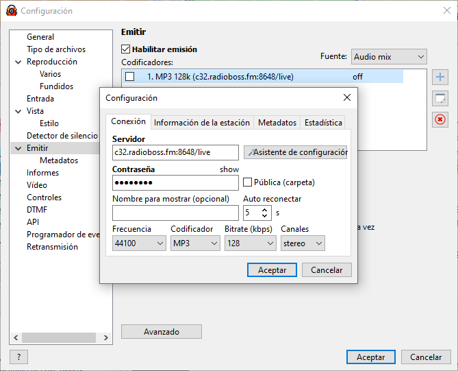Collapse the Reproducción tree node
The image size is (458, 371).
(x=18, y=62)
